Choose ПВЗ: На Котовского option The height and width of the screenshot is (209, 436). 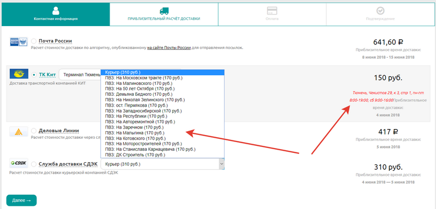pos(162,138)
